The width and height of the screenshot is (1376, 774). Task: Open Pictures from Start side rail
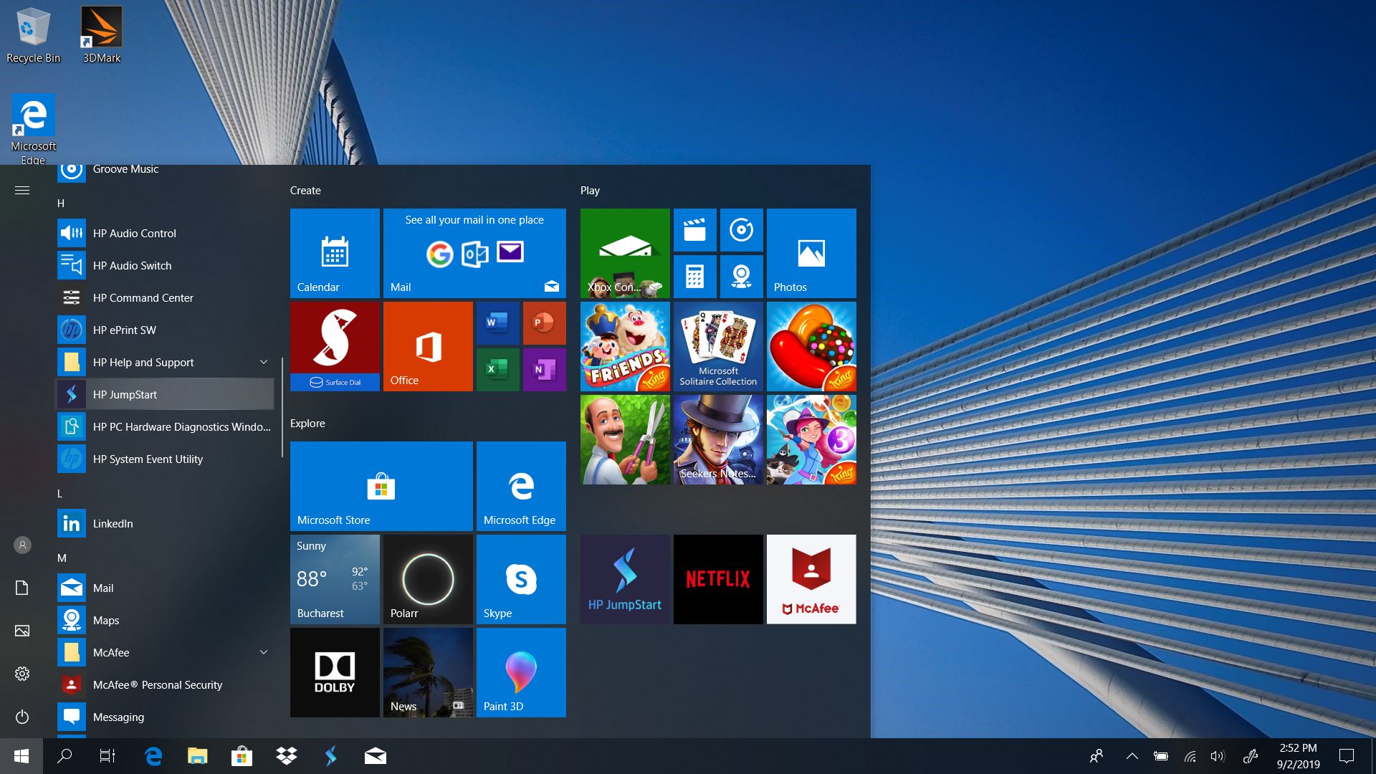tap(22, 631)
